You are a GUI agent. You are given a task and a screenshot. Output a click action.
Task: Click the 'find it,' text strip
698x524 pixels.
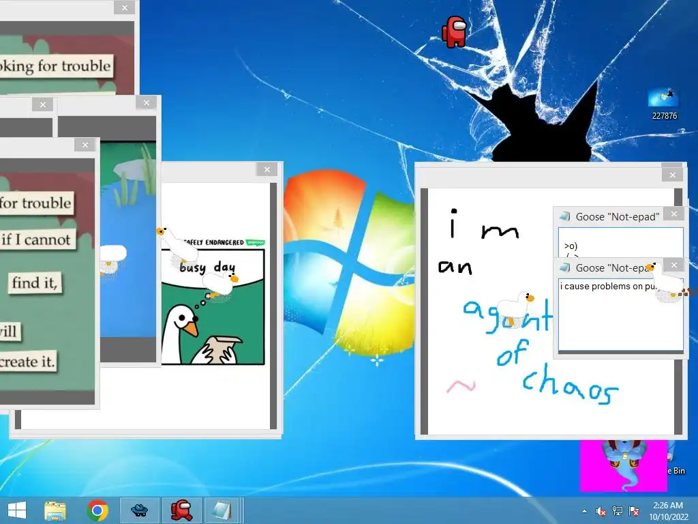click(x=35, y=282)
